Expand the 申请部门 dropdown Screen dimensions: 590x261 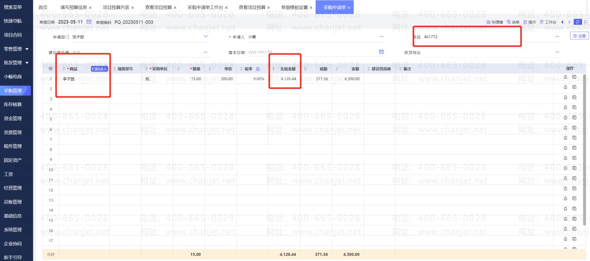coord(206,36)
